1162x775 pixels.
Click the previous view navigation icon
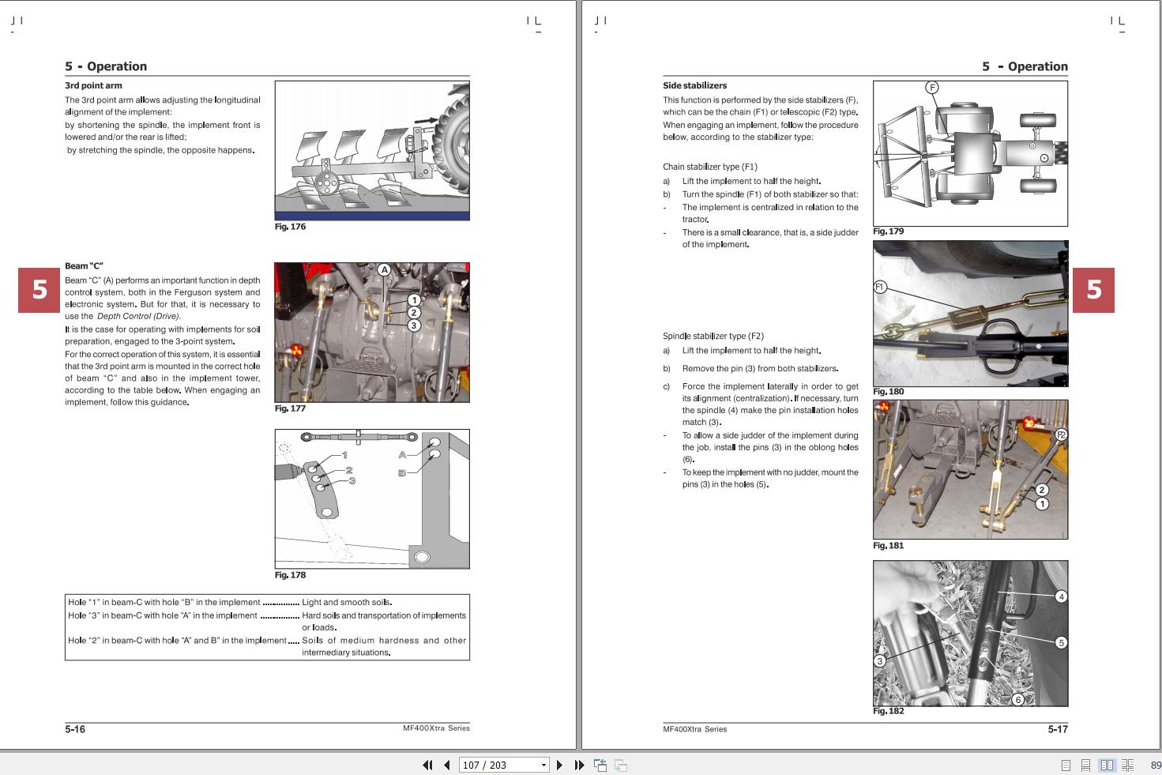click(x=600, y=765)
